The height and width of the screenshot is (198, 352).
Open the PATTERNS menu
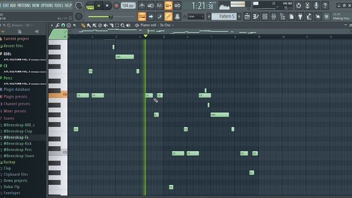24,5
